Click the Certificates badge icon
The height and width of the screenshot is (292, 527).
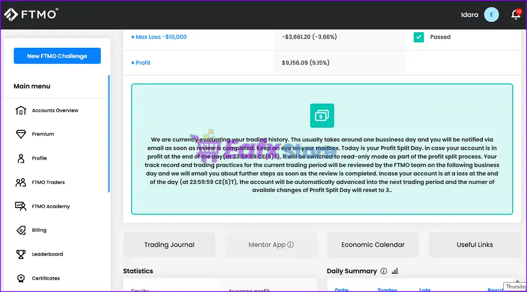point(21,278)
